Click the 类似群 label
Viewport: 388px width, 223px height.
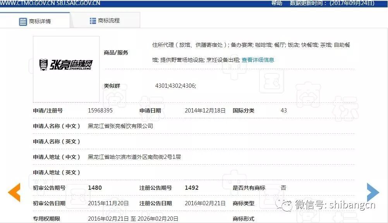pyautogui.click(x=112, y=86)
